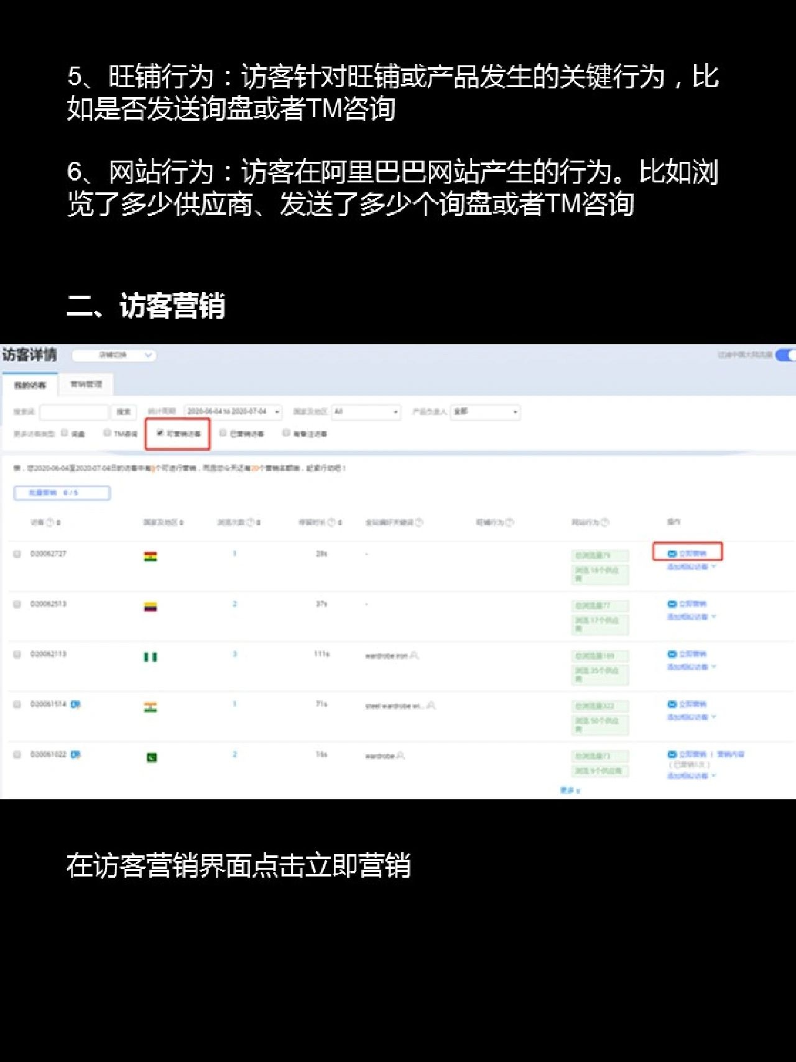Click the first green tag in row 020062113
This screenshot has height=1062, width=796.
click(601, 656)
